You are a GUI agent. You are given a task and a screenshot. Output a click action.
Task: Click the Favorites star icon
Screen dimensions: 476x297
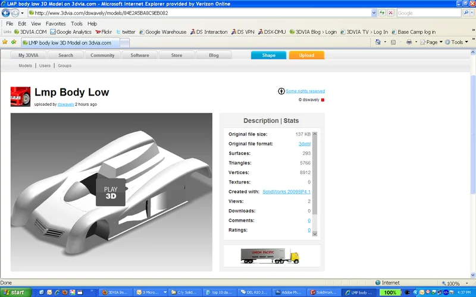pyautogui.click(x=5, y=42)
